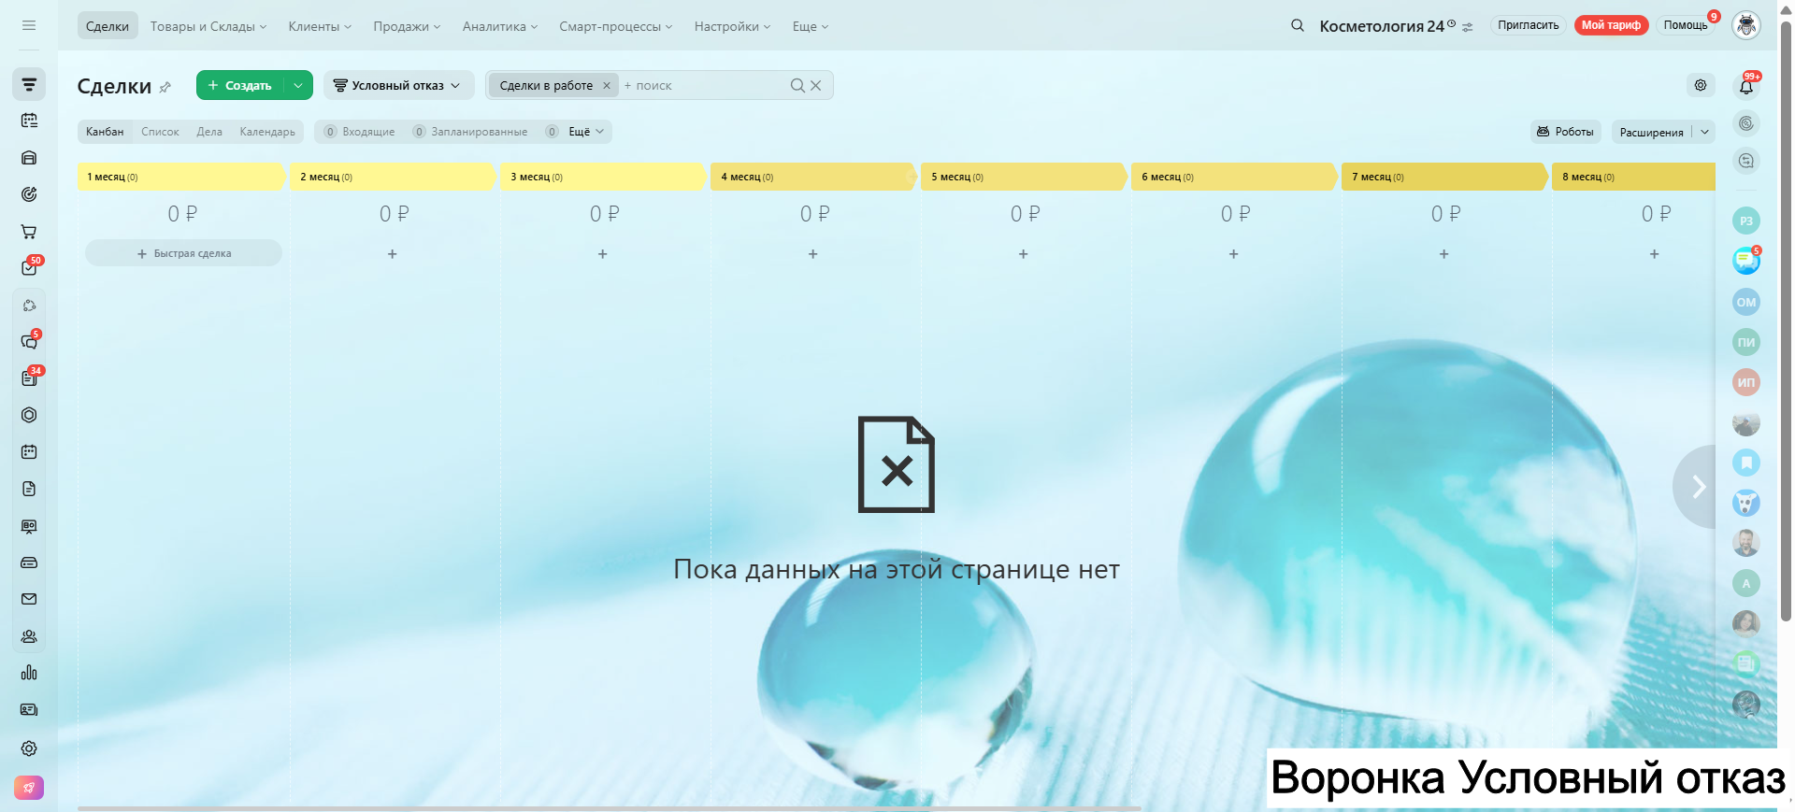Viewport: 1795px width, 812px height.
Task: Open the warehouse icon in left sidebar
Action: point(29,158)
